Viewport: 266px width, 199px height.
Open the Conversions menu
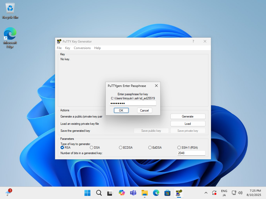[x=82, y=48]
